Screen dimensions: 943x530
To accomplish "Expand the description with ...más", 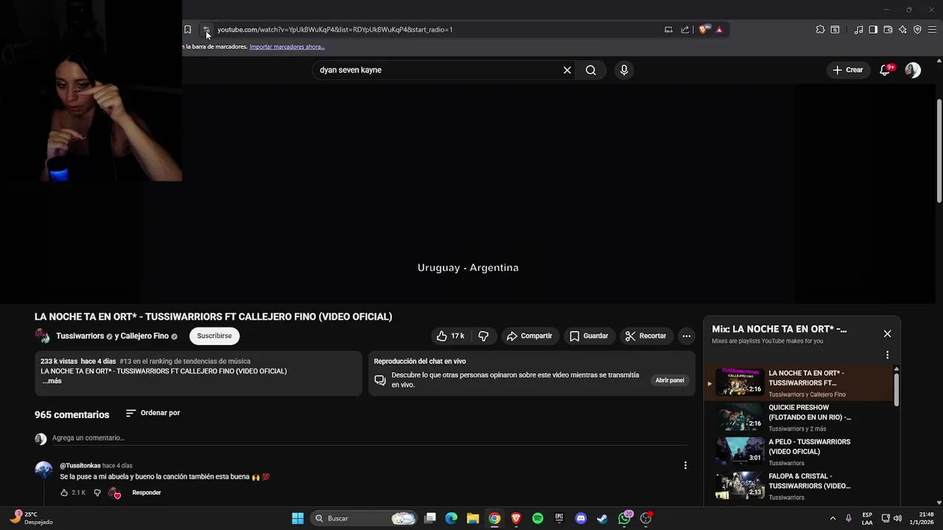I will pyautogui.click(x=52, y=381).
